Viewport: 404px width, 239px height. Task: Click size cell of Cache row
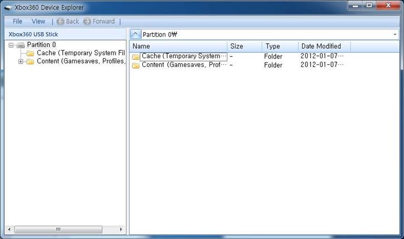point(231,56)
